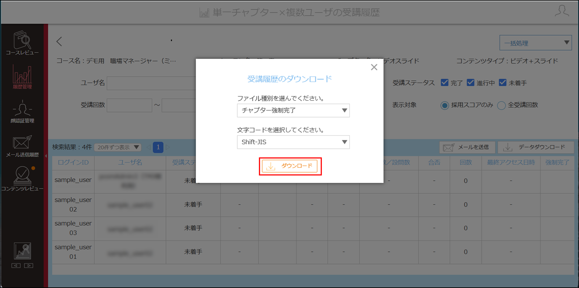
Task: Go back with the left chevron
Action: tap(59, 42)
